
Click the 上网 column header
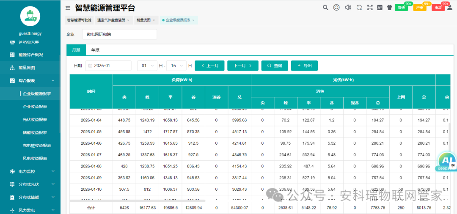pyautogui.click(x=401, y=97)
